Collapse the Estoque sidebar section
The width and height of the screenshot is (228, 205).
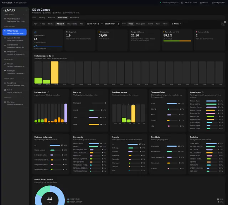(24, 98)
